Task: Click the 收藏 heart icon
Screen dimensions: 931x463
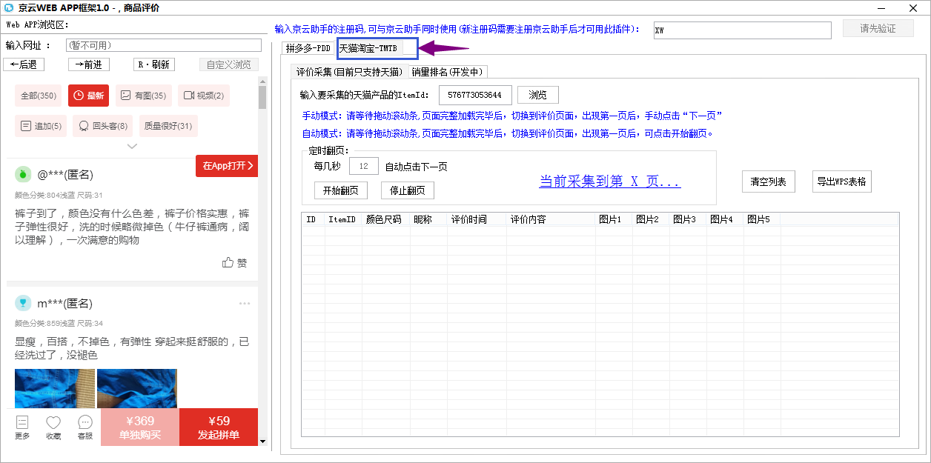Action: tap(53, 427)
